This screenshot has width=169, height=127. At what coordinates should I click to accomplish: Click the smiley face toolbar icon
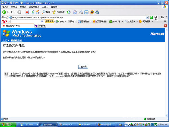(x=92, y=12)
